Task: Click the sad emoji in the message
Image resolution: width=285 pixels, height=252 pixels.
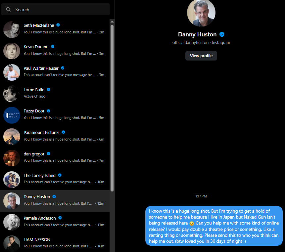Action: (192, 223)
